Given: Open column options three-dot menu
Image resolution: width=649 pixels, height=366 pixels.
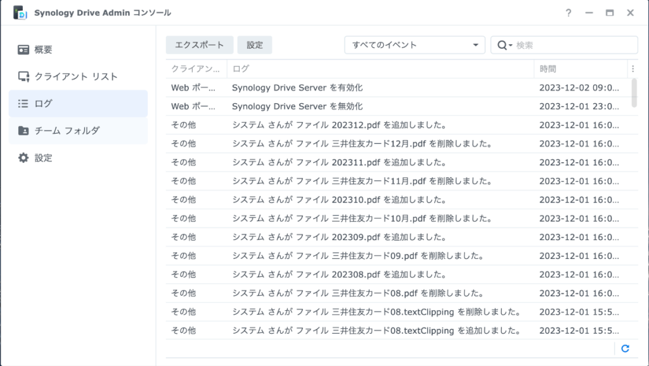Looking at the screenshot, I should pyautogui.click(x=633, y=69).
